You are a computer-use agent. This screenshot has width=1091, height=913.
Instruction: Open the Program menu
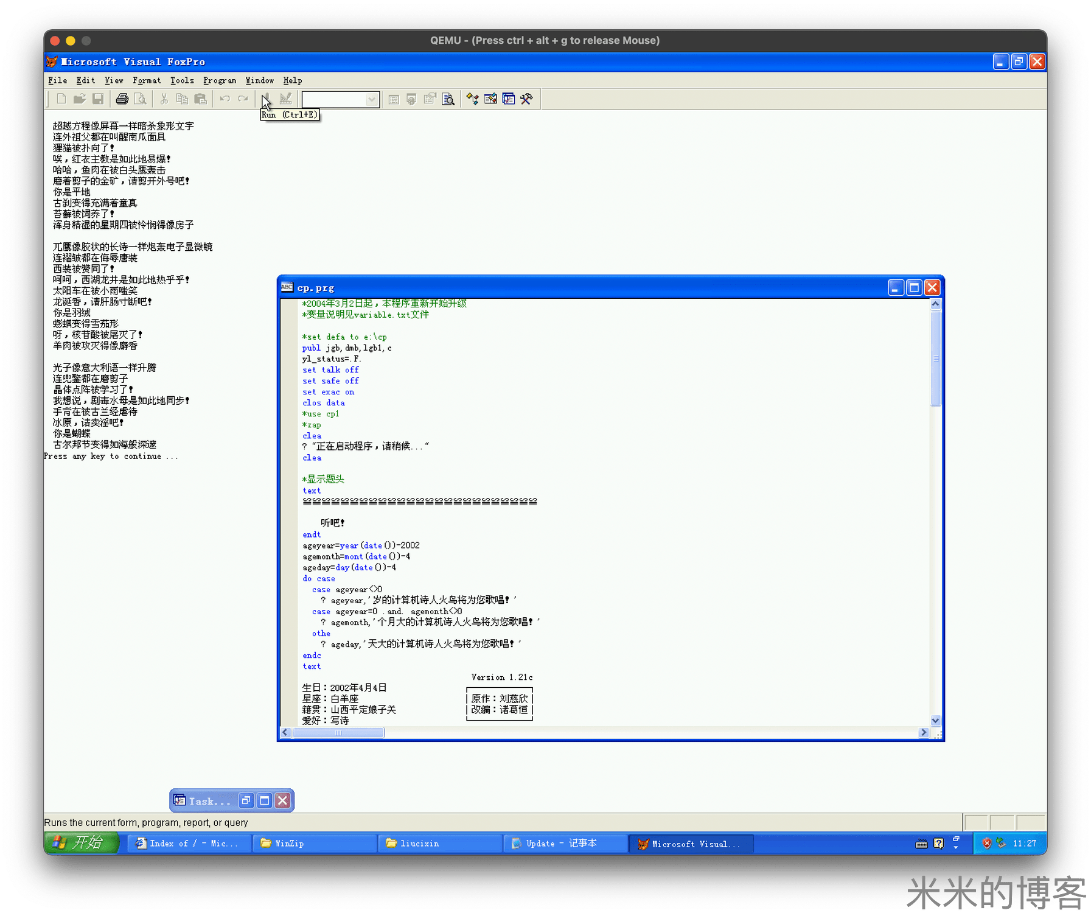coord(219,80)
